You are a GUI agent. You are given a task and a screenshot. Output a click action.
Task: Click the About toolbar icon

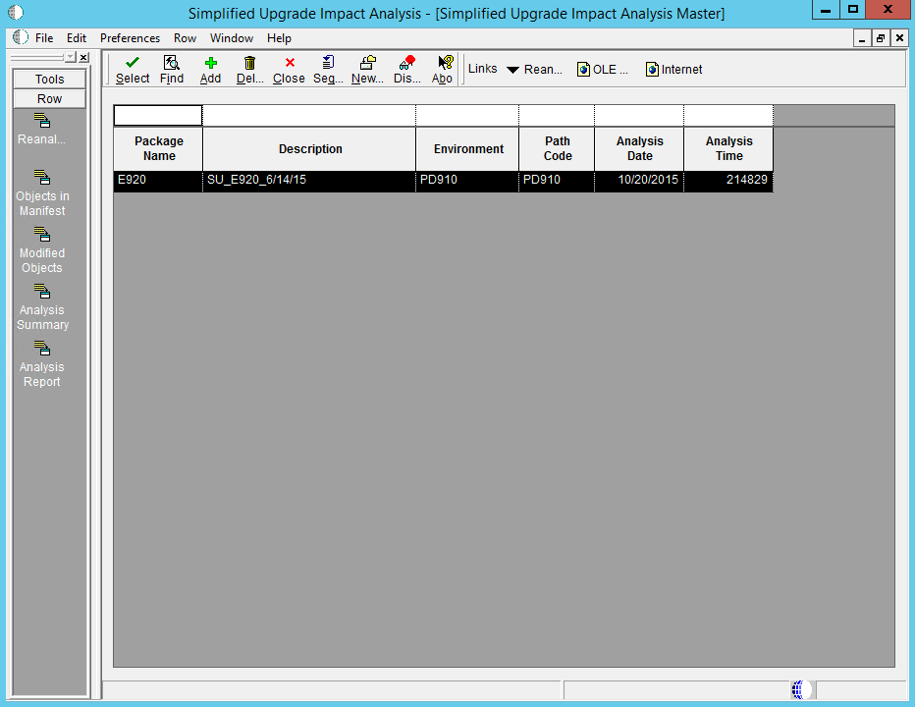pyautogui.click(x=446, y=63)
